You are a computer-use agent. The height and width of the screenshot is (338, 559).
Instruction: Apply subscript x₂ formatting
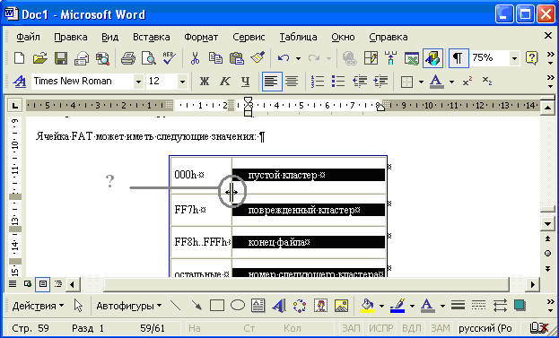click(487, 82)
